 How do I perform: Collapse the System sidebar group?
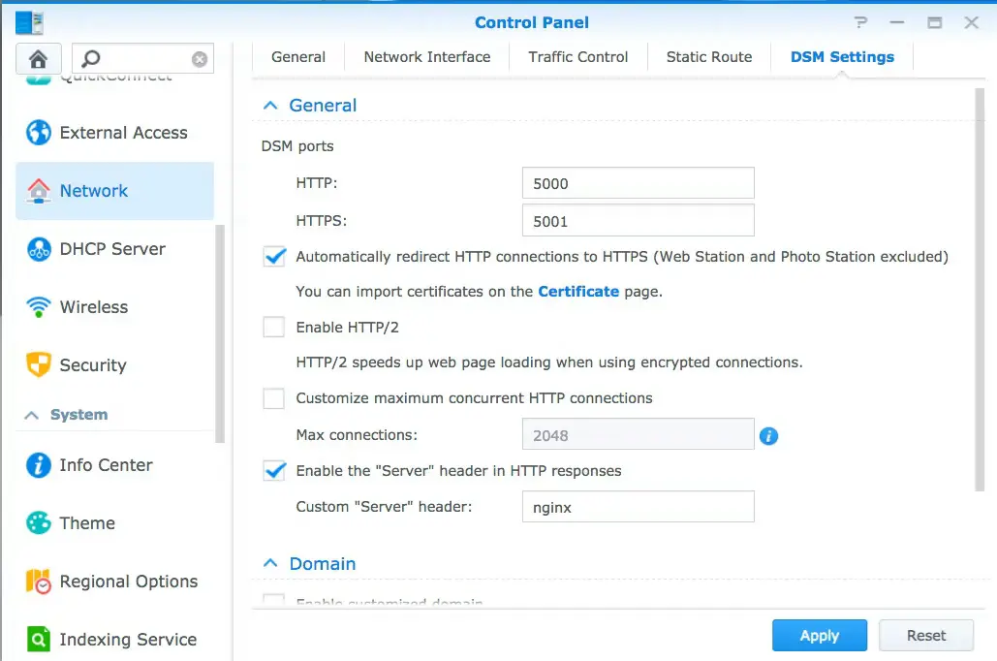pos(31,415)
